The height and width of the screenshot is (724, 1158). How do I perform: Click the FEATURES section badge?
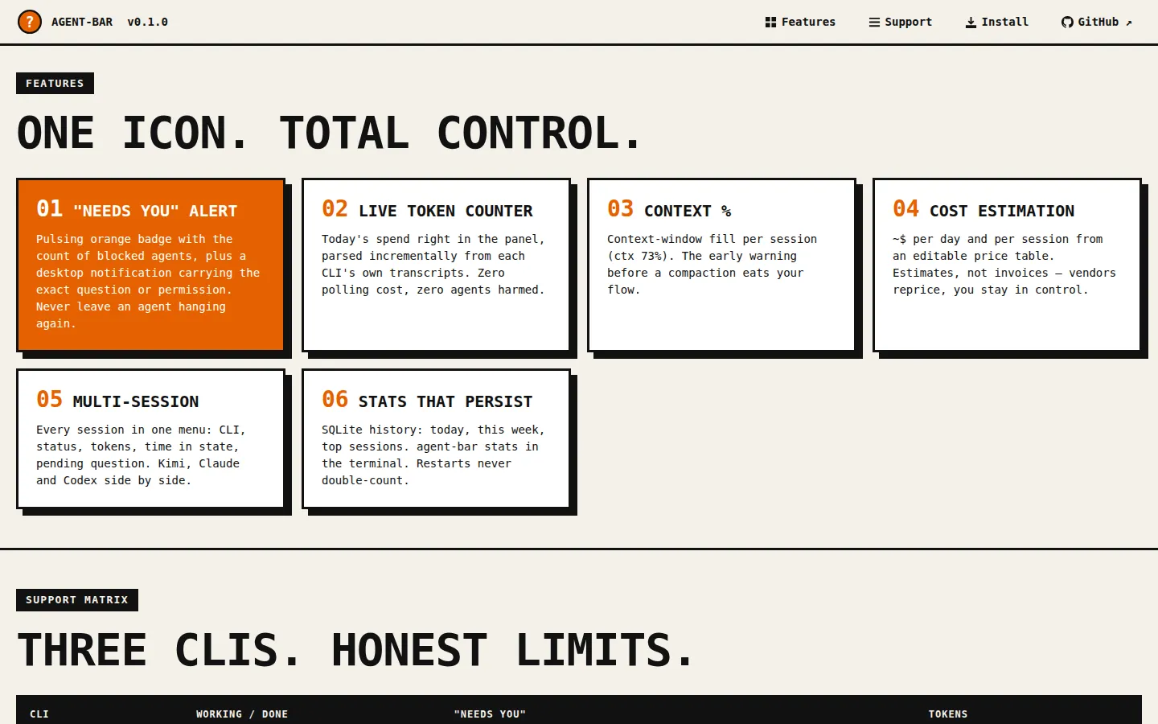tap(55, 83)
